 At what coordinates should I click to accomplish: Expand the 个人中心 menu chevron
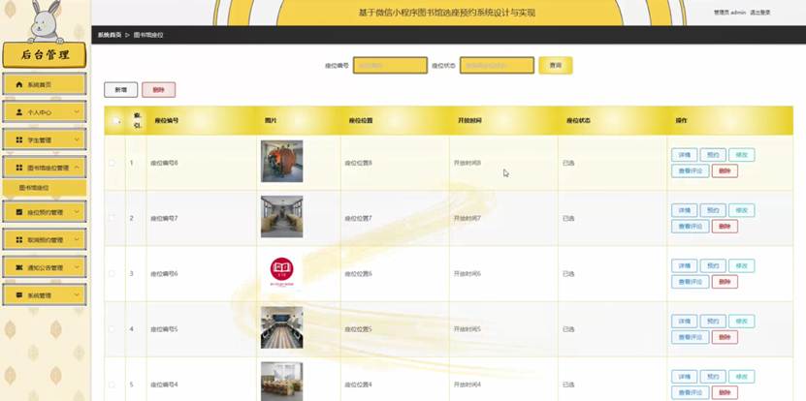click(77, 112)
